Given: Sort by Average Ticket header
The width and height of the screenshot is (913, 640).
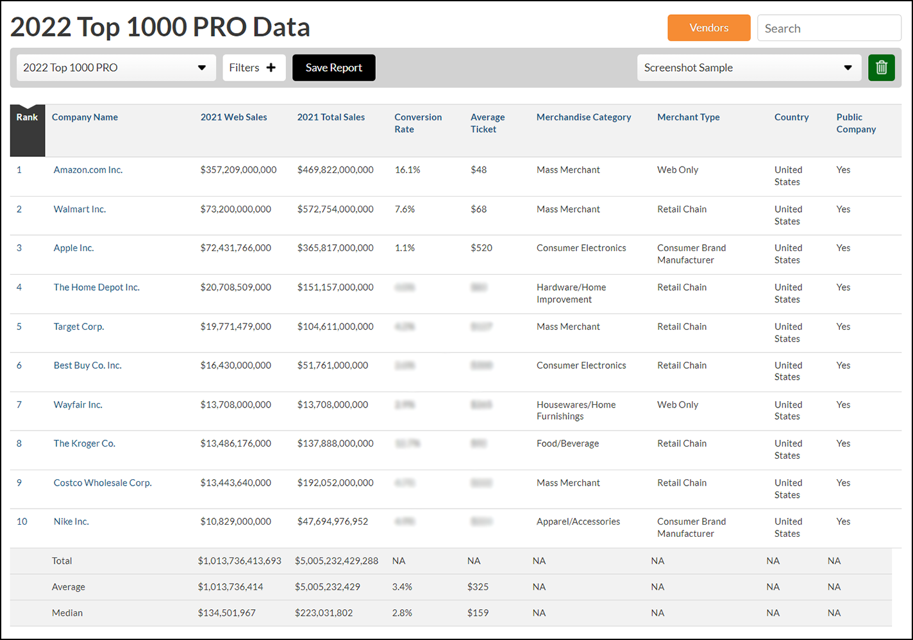Looking at the screenshot, I should pos(488,123).
